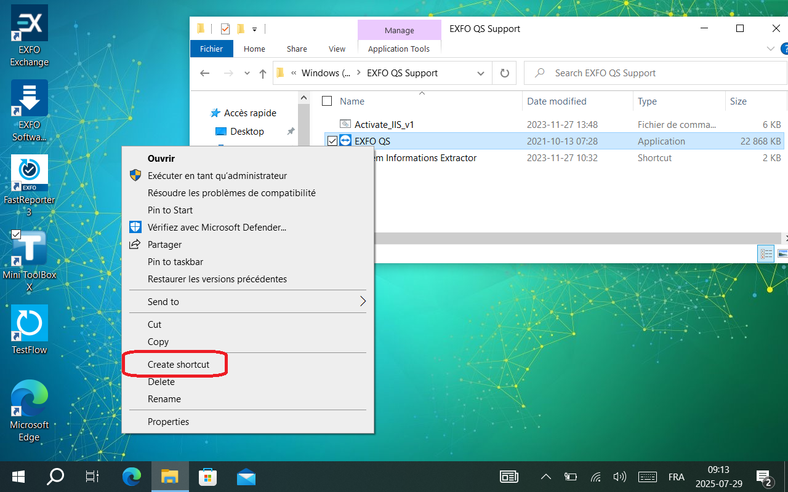Select Pin to taskbar

[175, 261]
